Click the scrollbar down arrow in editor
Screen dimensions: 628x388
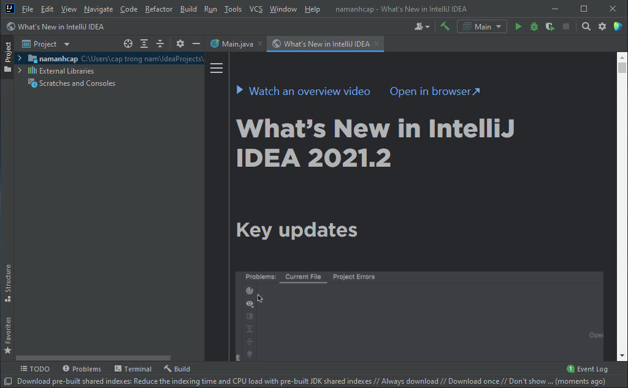pyautogui.click(x=622, y=356)
